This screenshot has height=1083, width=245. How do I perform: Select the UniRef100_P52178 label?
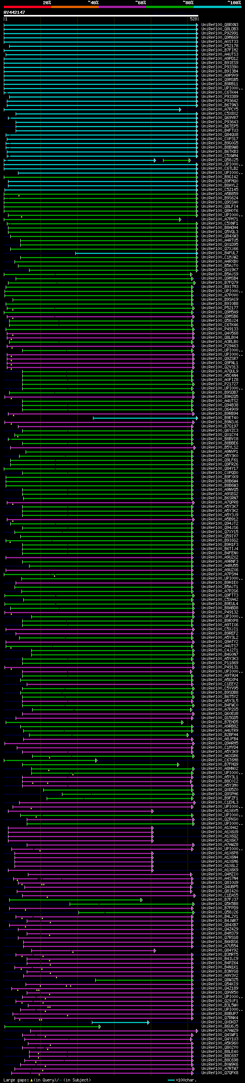click(220, 46)
